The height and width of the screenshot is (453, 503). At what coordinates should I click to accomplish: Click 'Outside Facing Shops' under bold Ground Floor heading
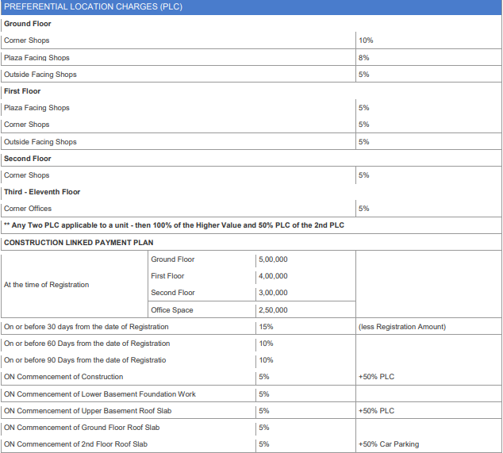pos(40,75)
